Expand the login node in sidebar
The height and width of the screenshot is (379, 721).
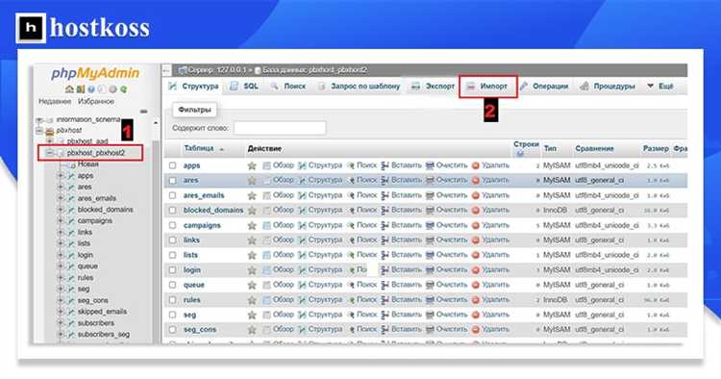pos(61,255)
